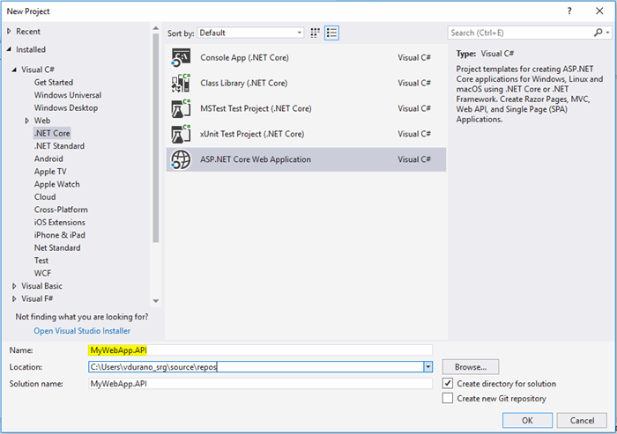Click category tree scrollbar up arrow
The image size is (617, 434).
pyautogui.click(x=156, y=28)
